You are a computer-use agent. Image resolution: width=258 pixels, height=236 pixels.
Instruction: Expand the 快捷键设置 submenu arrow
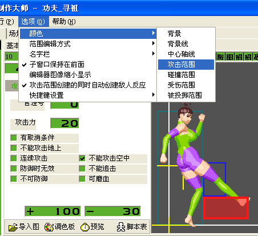154,94
